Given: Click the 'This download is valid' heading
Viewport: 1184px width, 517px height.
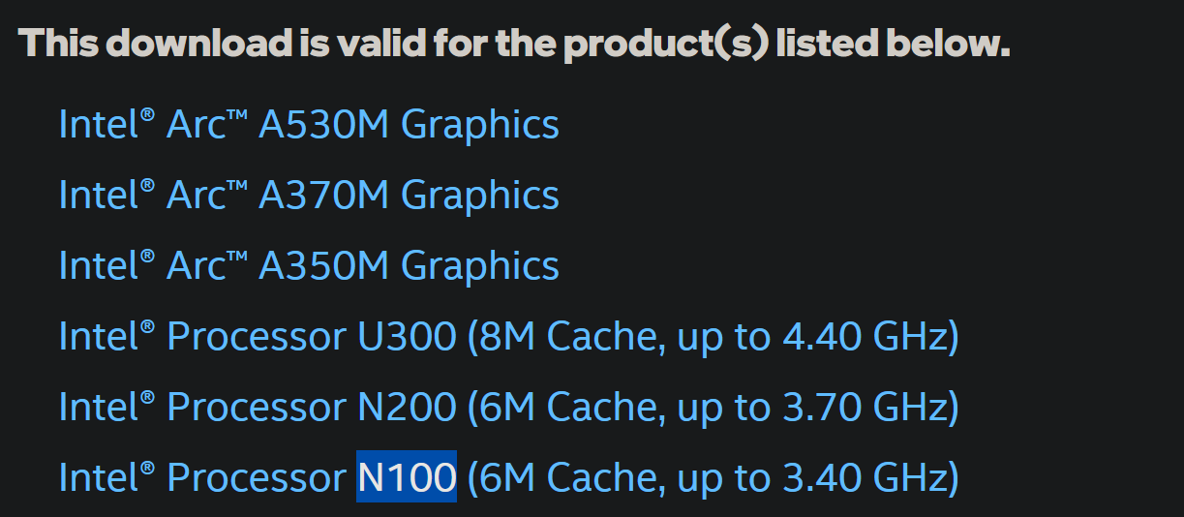Looking at the screenshot, I should tap(514, 44).
